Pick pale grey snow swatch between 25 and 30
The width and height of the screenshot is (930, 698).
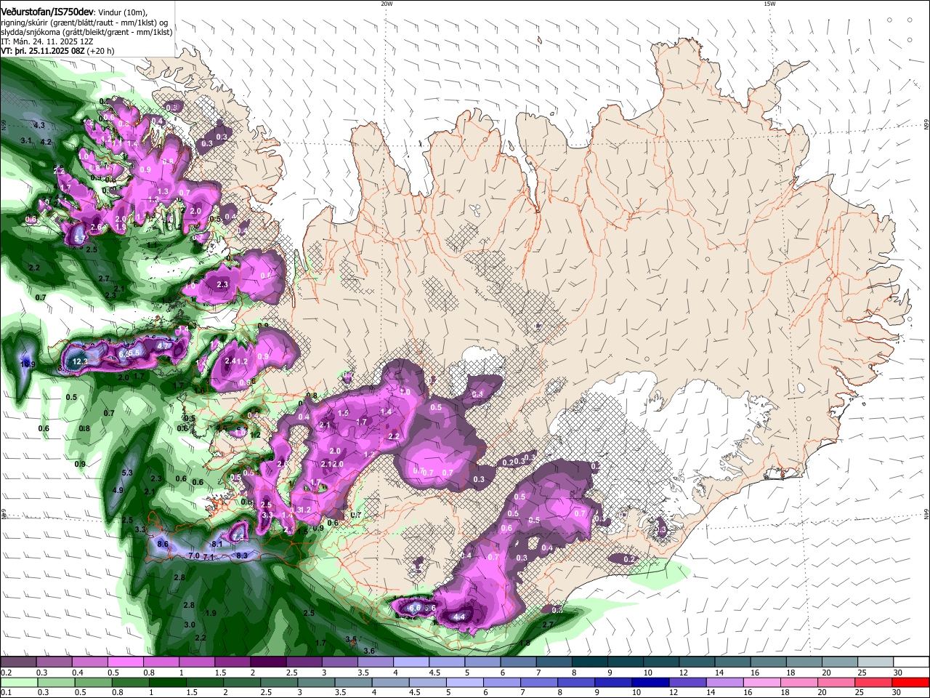click(x=876, y=662)
